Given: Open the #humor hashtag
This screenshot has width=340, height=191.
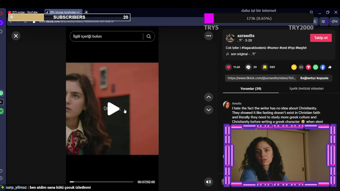Looking at the screenshot, I should click(273, 48).
